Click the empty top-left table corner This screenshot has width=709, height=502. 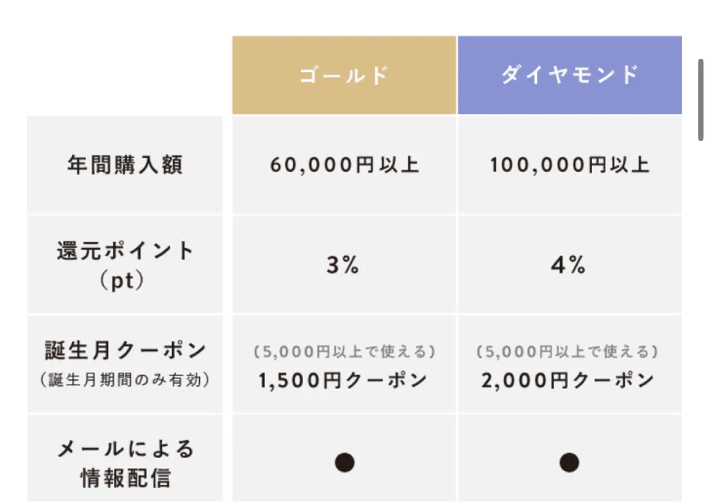(x=125, y=75)
